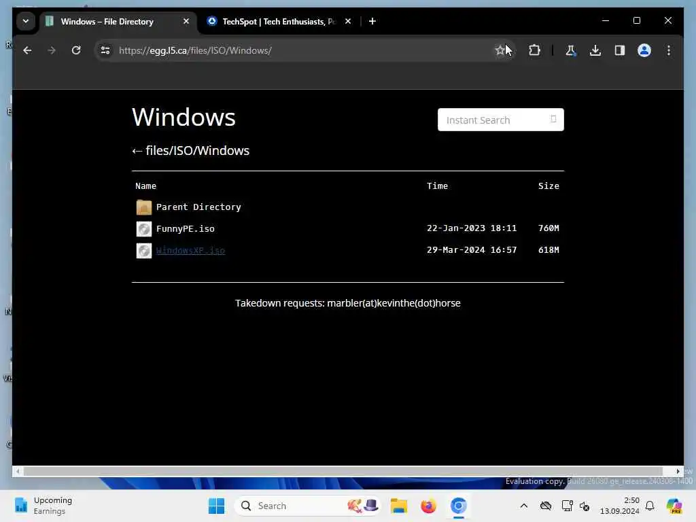Image resolution: width=696 pixels, height=522 pixels.
Task: Click the address bar URL
Action: click(x=195, y=50)
